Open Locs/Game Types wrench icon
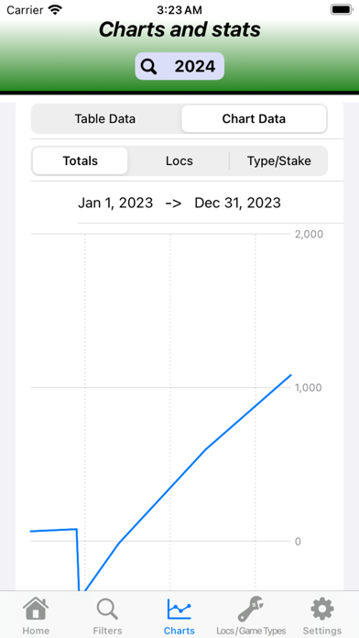 click(x=251, y=609)
